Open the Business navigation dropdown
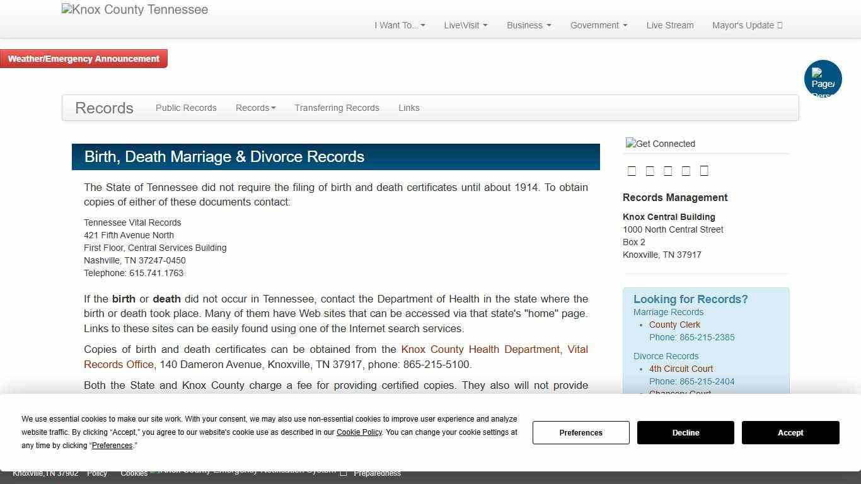 [x=528, y=25]
